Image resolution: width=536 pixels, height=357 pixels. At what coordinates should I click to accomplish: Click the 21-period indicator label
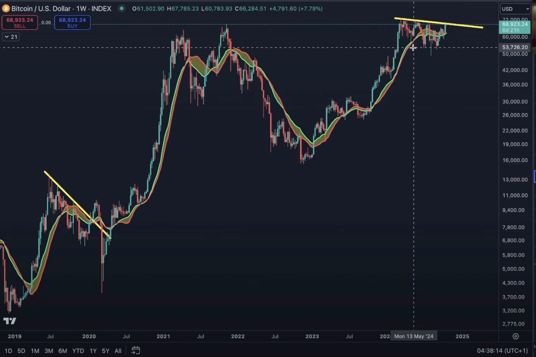point(14,37)
